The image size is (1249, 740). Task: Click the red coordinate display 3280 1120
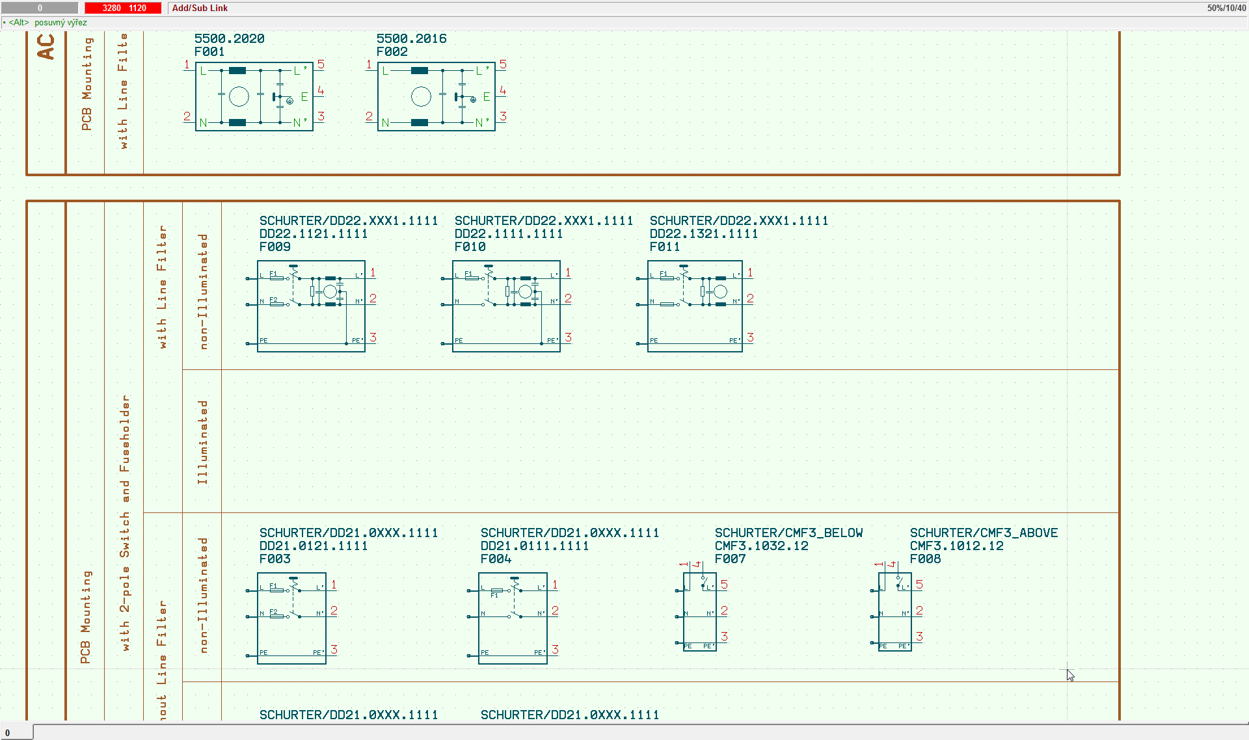123,8
